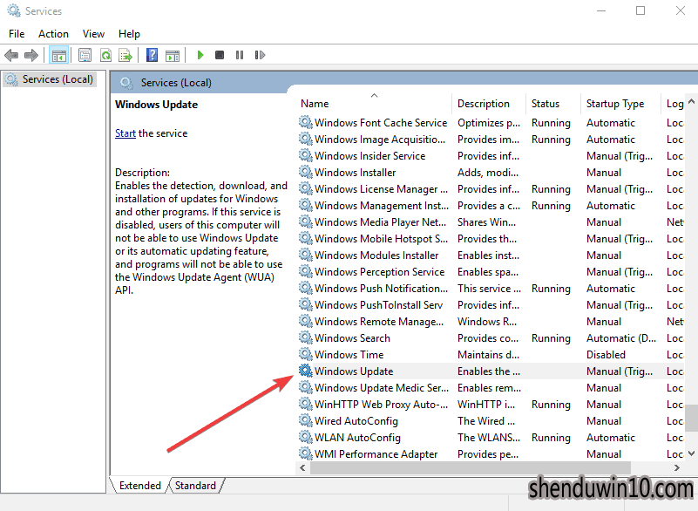Sort by the Startup Type column header
The width and height of the screenshot is (698, 511).
pos(620,104)
